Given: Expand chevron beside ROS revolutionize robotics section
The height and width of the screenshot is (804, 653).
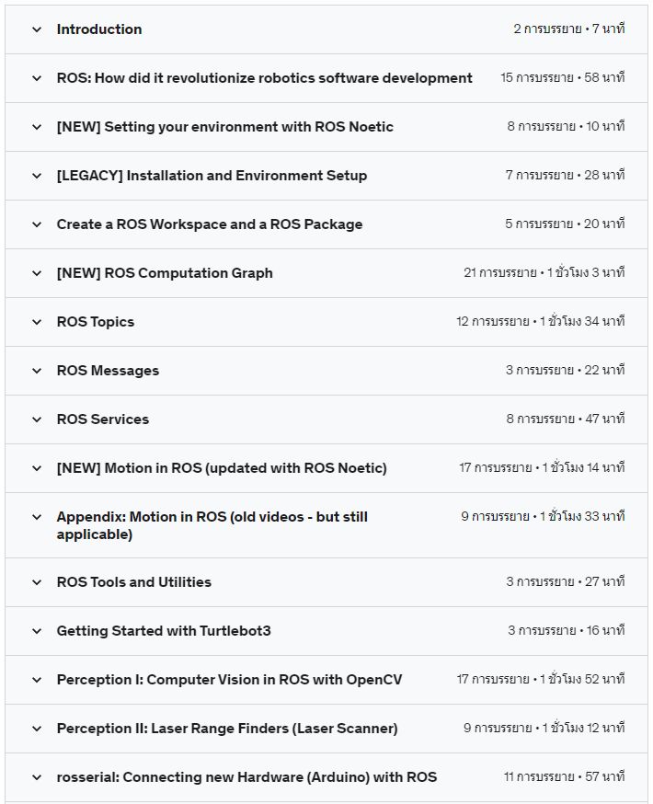Looking at the screenshot, I should pyautogui.click(x=37, y=78).
